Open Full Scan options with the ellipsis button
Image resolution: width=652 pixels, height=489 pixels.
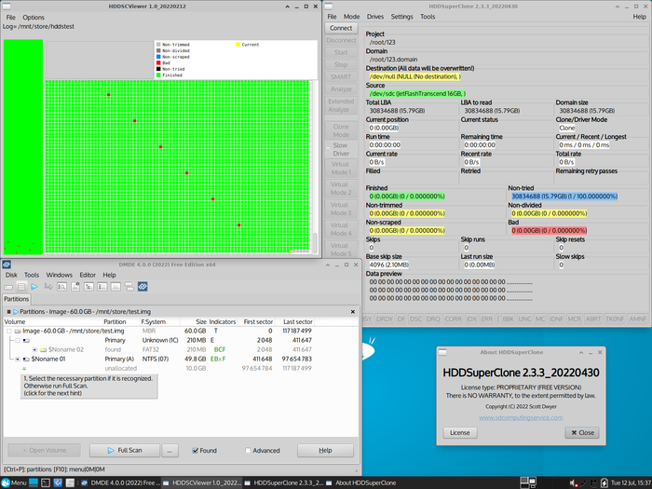tap(170, 450)
